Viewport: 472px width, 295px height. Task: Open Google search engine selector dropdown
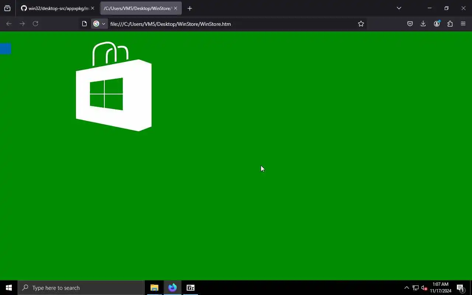(x=99, y=24)
